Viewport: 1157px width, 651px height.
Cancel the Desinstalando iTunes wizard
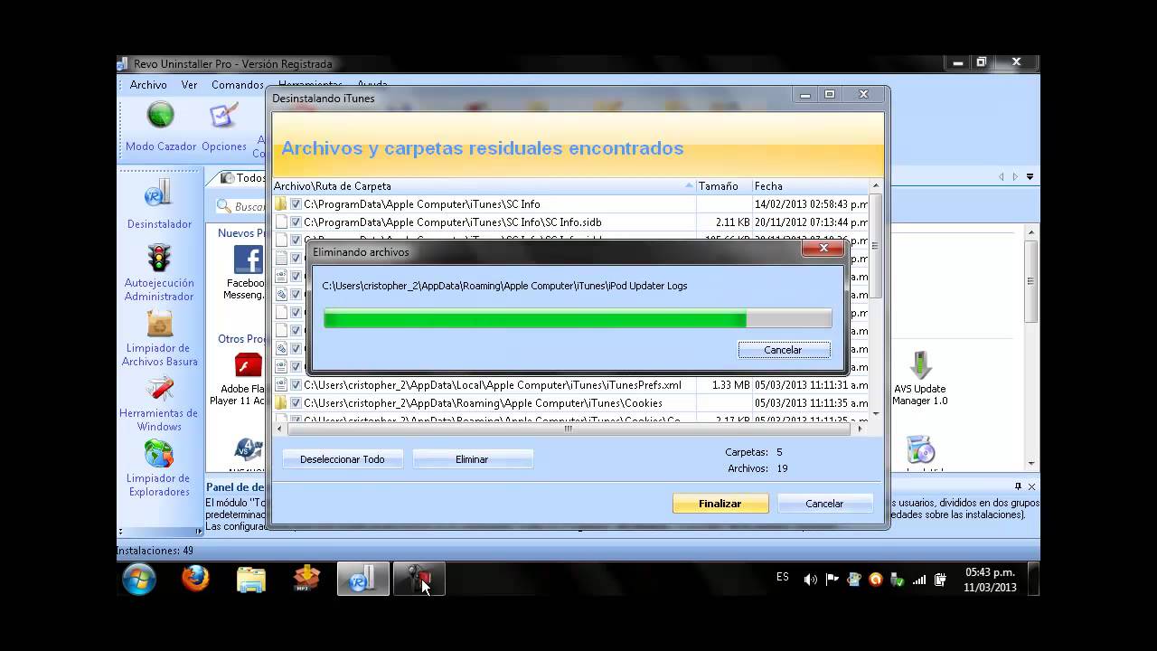(824, 504)
